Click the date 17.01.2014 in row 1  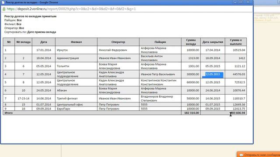coord(44,50)
